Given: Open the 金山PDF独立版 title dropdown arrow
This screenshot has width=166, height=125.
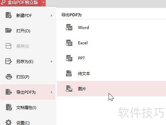Looking at the screenshot, I should point(43,2).
